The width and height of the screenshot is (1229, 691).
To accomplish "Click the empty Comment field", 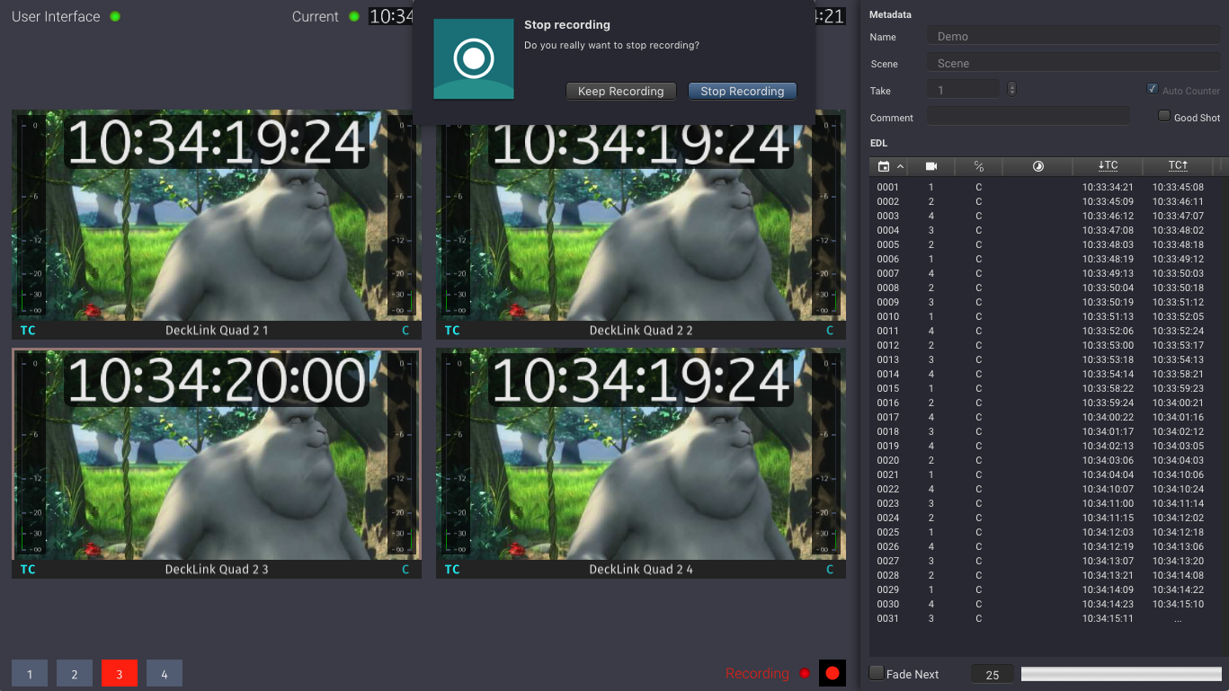I will click(x=1029, y=117).
